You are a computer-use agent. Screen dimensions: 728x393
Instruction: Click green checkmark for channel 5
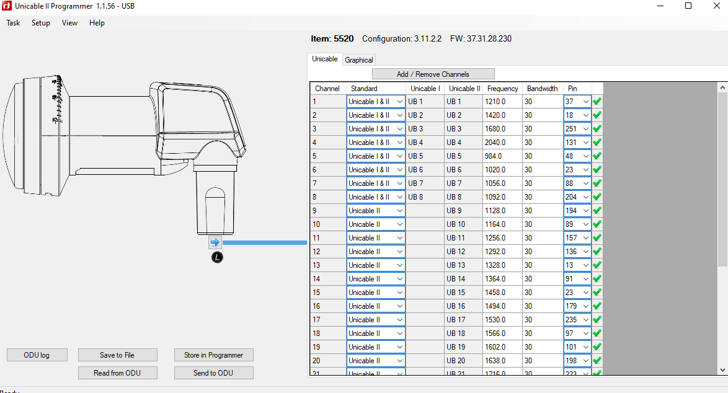click(597, 156)
